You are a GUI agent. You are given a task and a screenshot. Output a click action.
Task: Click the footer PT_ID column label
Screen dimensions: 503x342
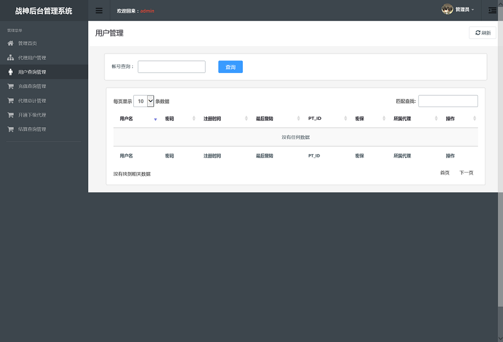click(314, 156)
